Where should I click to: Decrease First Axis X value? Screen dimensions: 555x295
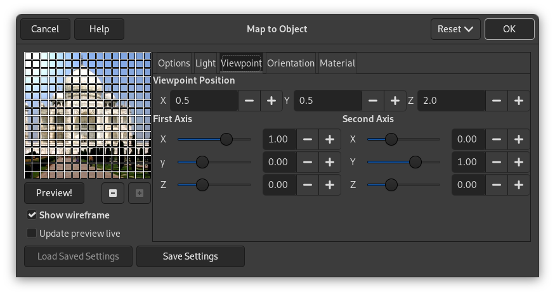308,139
